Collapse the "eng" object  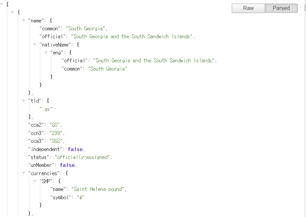tap(46, 53)
